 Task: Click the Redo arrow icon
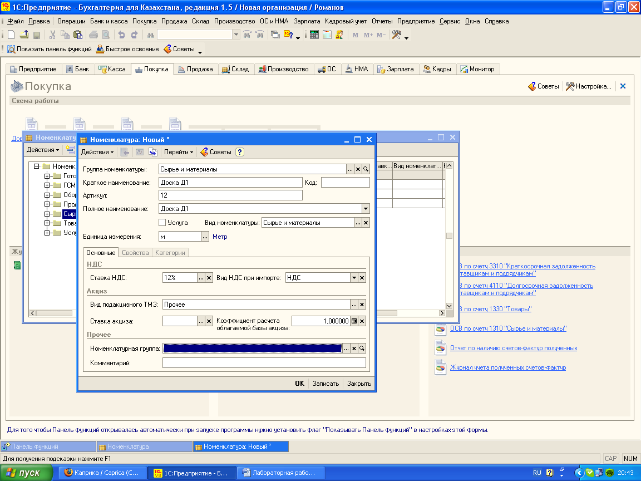(x=134, y=35)
